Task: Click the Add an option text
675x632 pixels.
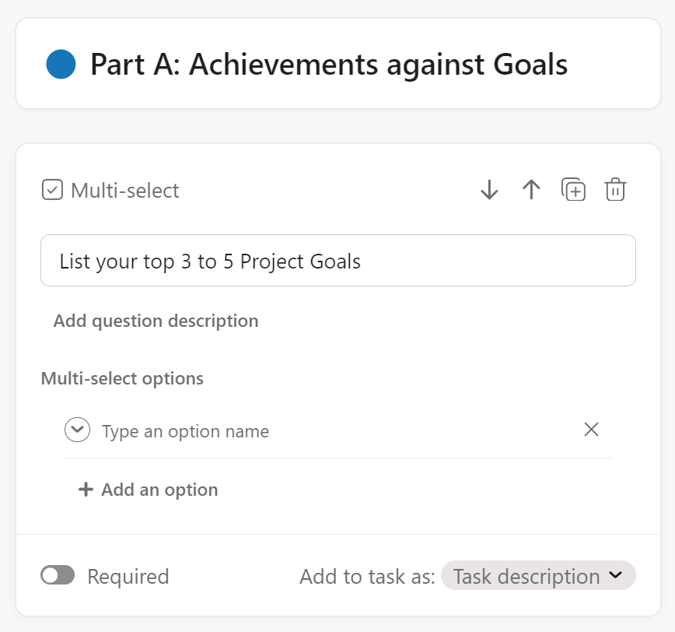Action: [x=159, y=490]
